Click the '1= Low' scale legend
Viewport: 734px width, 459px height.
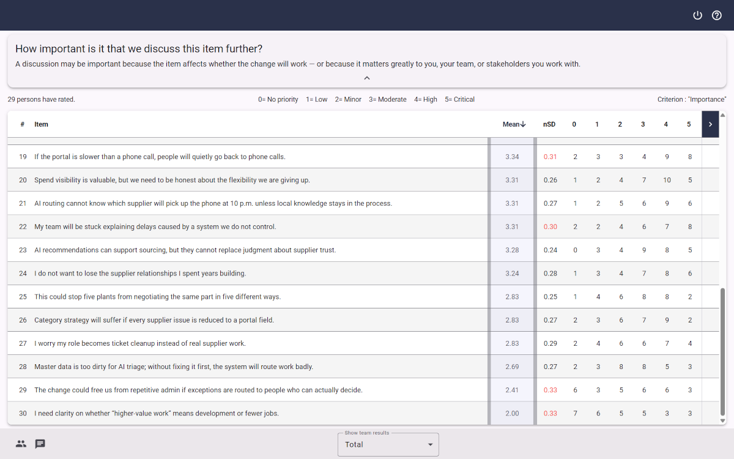tap(317, 99)
